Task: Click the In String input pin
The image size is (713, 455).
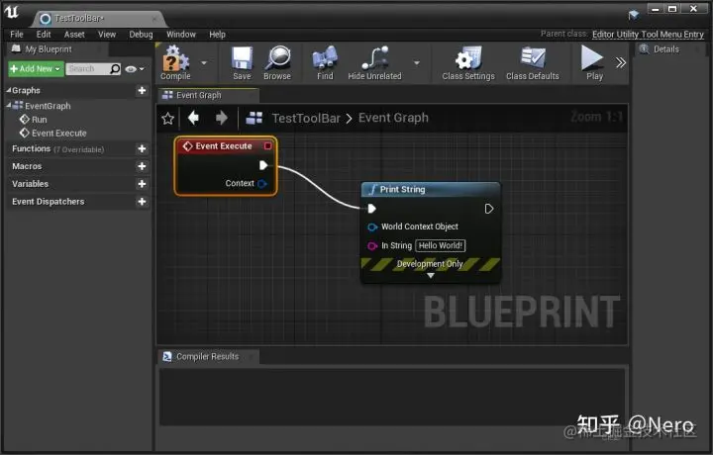Action: coord(372,245)
